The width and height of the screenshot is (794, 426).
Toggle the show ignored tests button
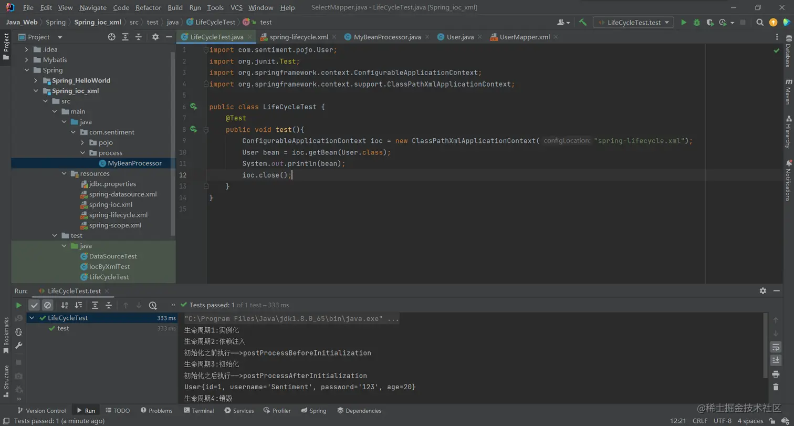tap(48, 305)
